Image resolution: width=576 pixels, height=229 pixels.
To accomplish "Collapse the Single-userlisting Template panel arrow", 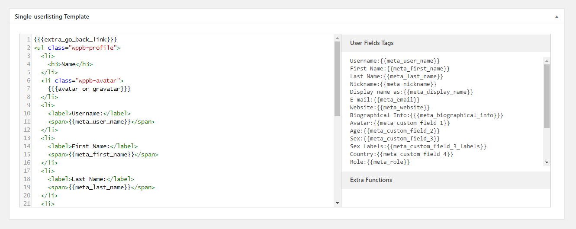I will (557, 17).
